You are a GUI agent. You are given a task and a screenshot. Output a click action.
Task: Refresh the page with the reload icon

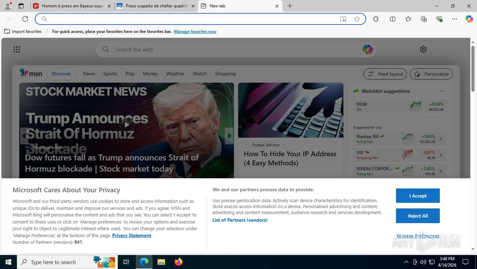point(25,19)
